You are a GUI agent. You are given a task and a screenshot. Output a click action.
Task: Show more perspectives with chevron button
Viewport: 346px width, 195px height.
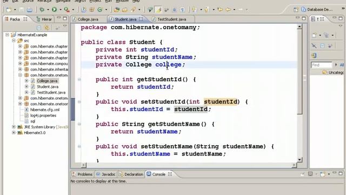(343, 9)
